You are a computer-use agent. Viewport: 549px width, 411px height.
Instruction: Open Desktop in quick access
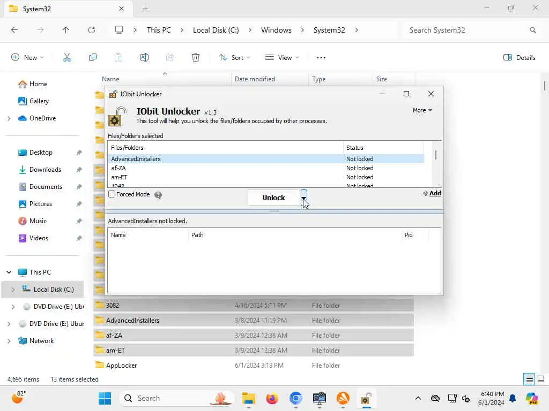point(41,153)
